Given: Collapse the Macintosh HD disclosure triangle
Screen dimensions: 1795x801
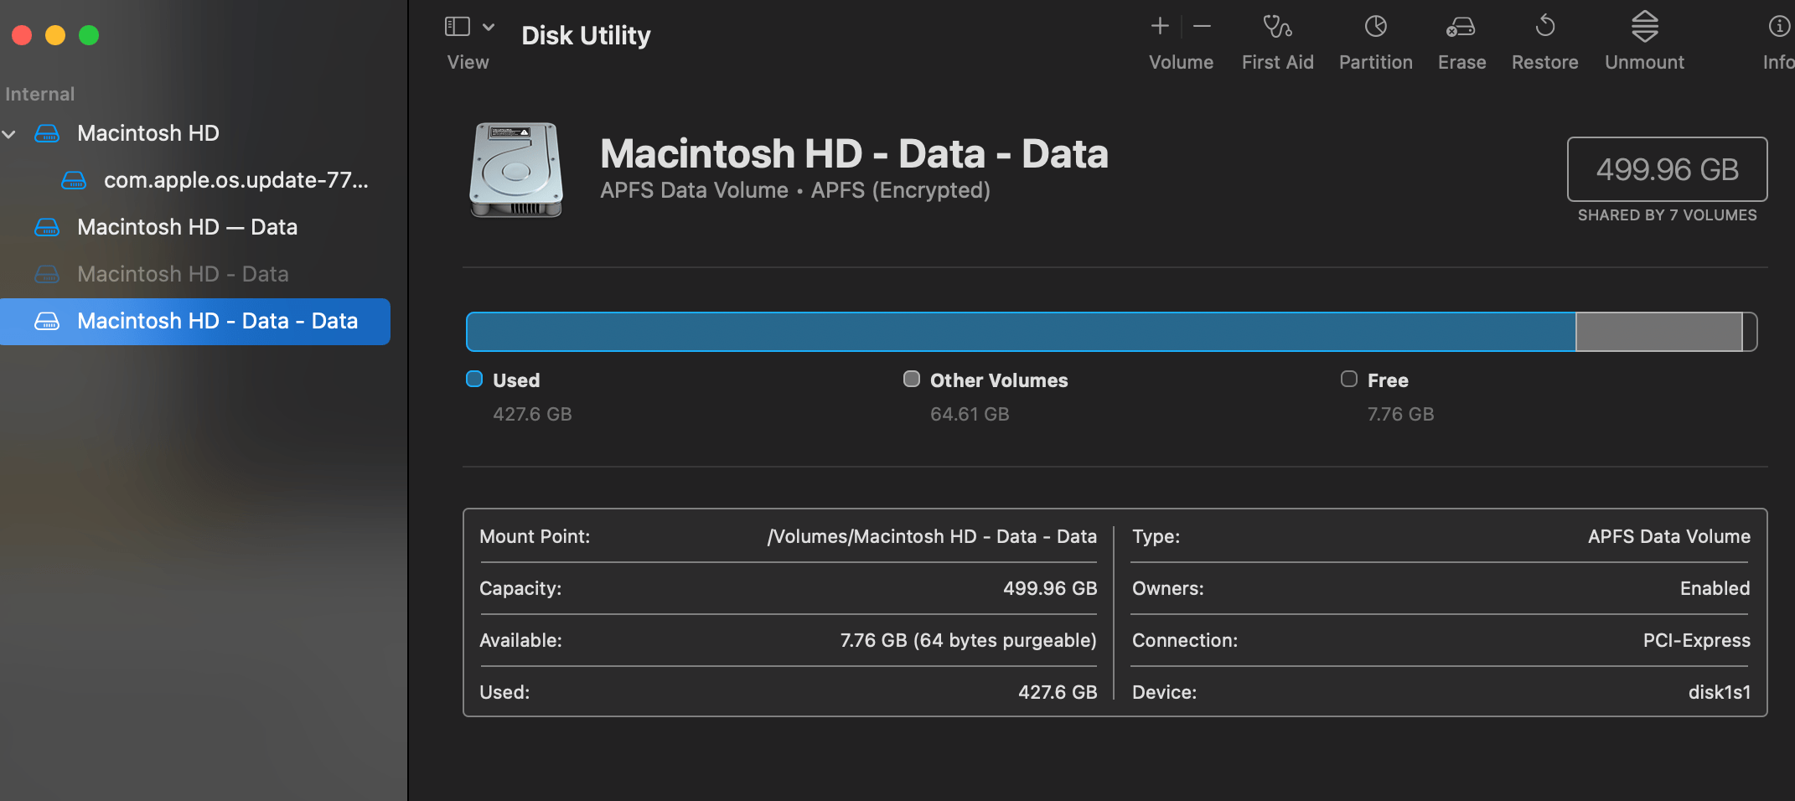Looking at the screenshot, I should [x=9, y=133].
